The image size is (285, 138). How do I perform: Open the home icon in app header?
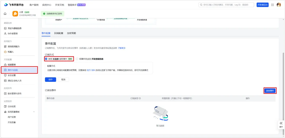5,14
